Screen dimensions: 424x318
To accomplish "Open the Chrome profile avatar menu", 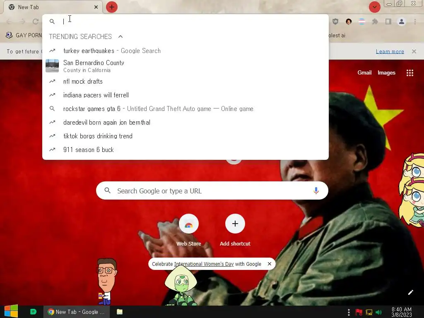I will [x=402, y=22].
